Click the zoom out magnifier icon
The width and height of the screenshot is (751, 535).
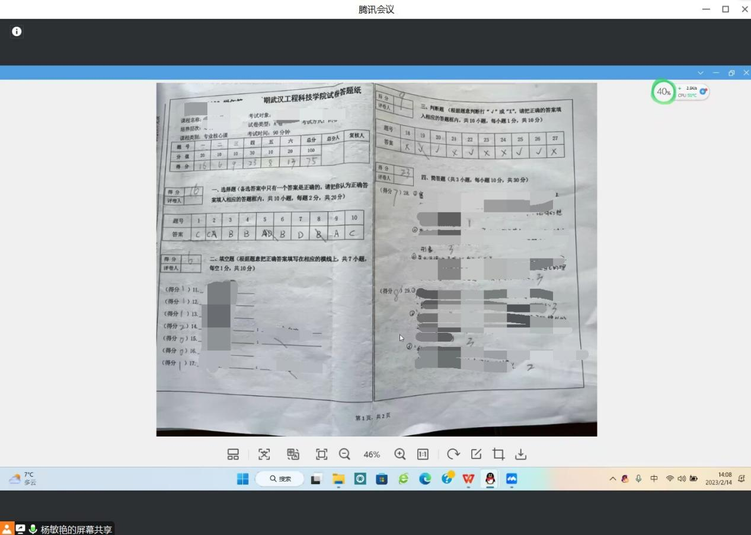point(344,454)
